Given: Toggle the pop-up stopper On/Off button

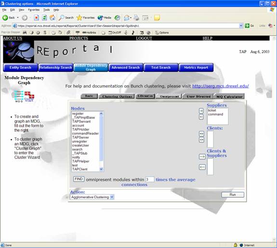Looking at the screenshot, I should click(115, 32).
